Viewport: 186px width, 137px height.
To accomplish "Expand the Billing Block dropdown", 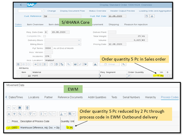I will tap(79, 44).
